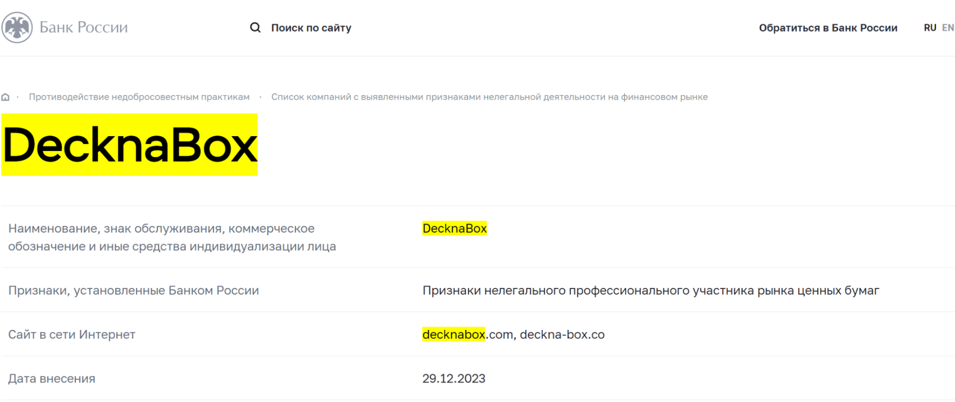
Task: Click the Bank of Russia eagle emblem logo
Action: coord(17,28)
